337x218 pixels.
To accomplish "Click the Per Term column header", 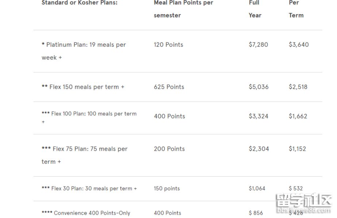I will coord(296,9).
